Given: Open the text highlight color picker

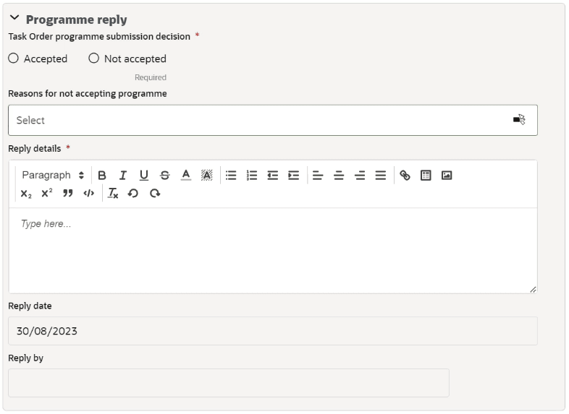Looking at the screenshot, I should (207, 176).
